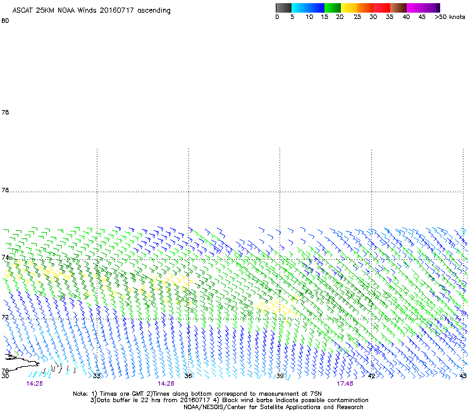This screenshot has width=468, height=411.
Task: Click the gray 0-5 knots color bar segment
Action: [283, 8]
